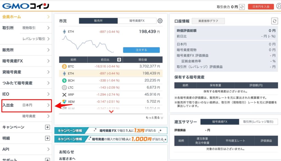Click the BCH coin icon

tap(64, 81)
